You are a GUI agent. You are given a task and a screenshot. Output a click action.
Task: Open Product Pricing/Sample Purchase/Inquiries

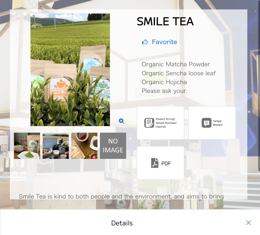(160, 123)
